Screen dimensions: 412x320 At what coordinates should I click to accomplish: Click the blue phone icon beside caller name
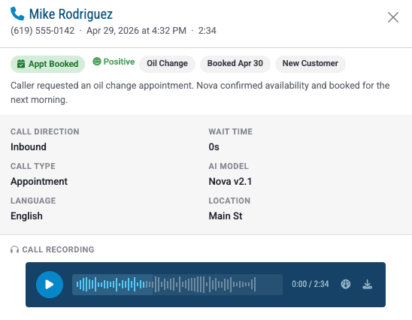(x=17, y=14)
